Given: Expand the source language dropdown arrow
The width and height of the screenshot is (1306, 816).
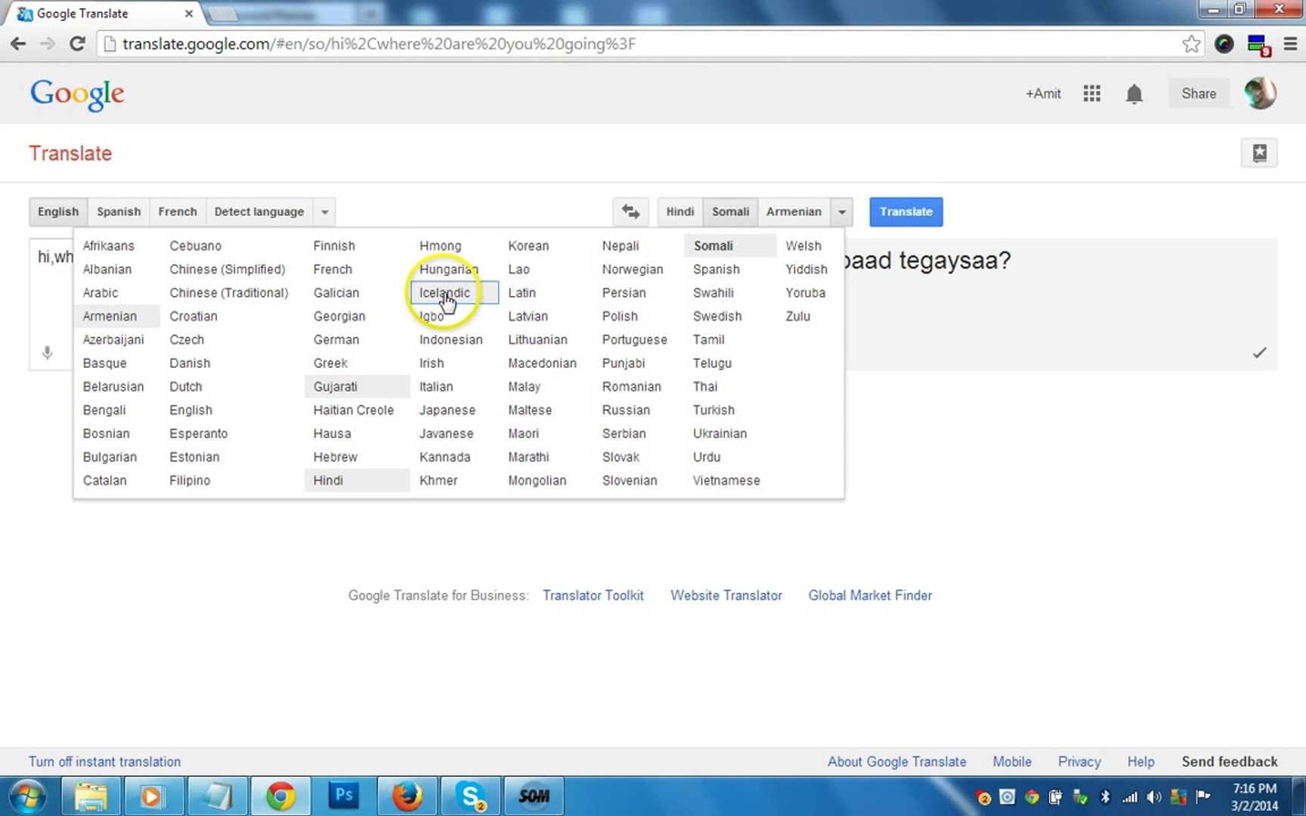Looking at the screenshot, I should (325, 212).
